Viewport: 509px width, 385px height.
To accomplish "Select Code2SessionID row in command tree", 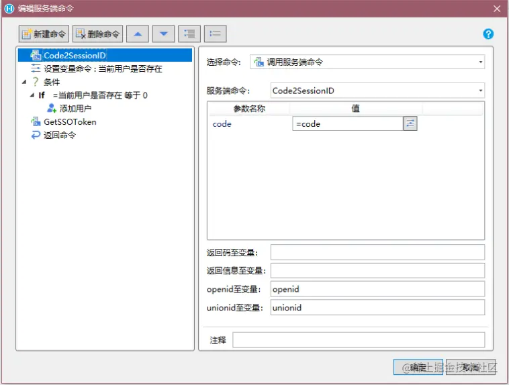I will click(105, 55).
